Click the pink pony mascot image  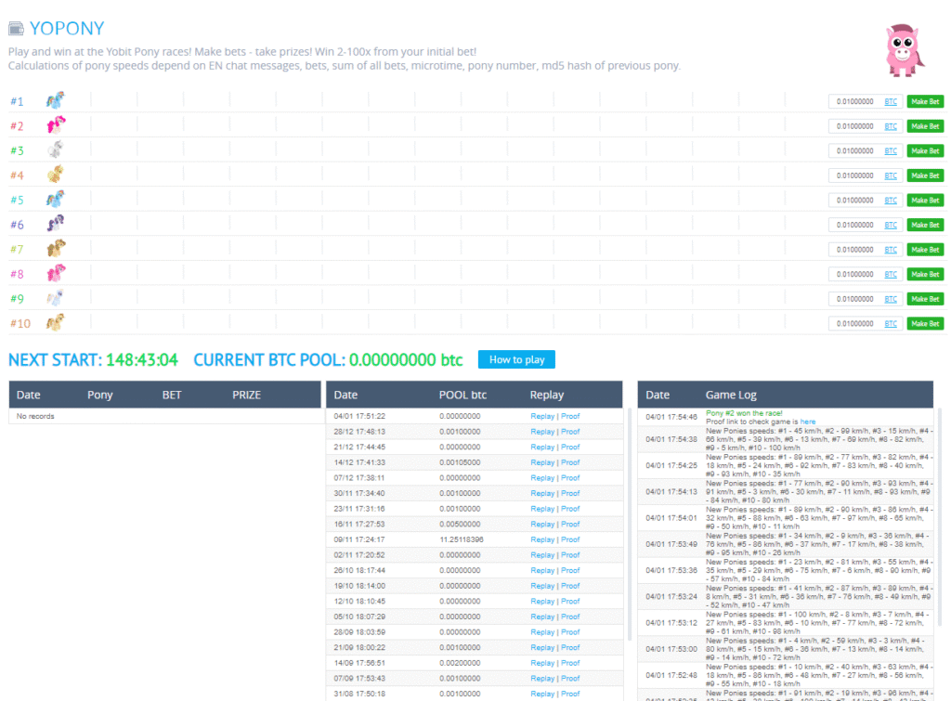[x=904, y=50]
